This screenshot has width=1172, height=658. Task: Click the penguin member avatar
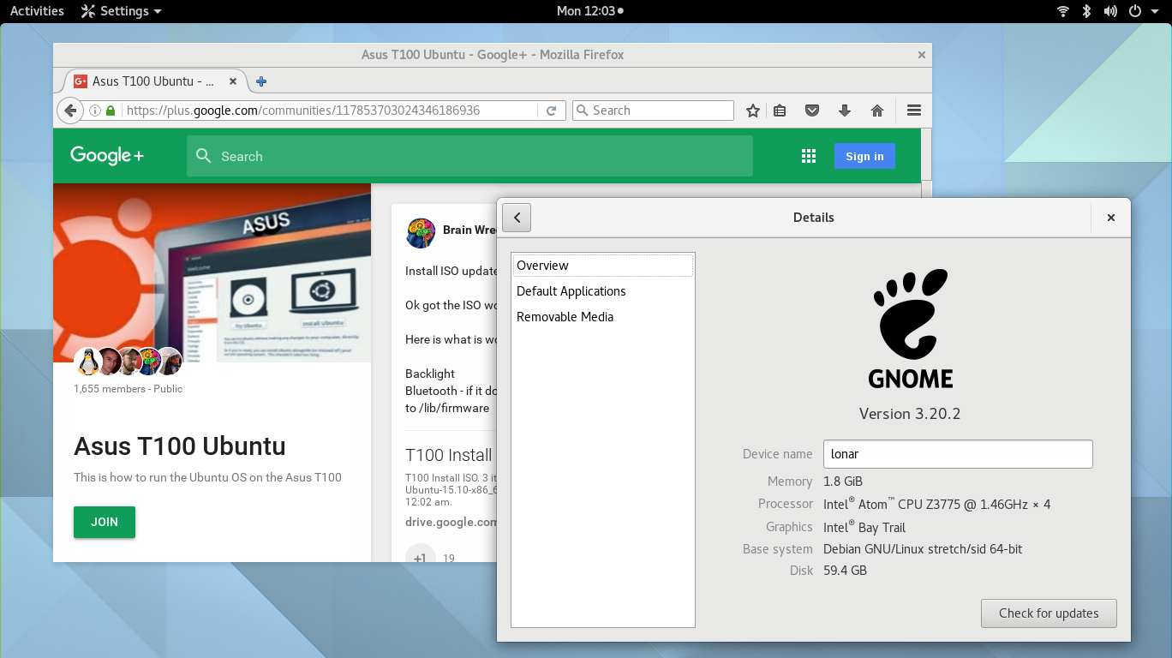click(87, 362)
